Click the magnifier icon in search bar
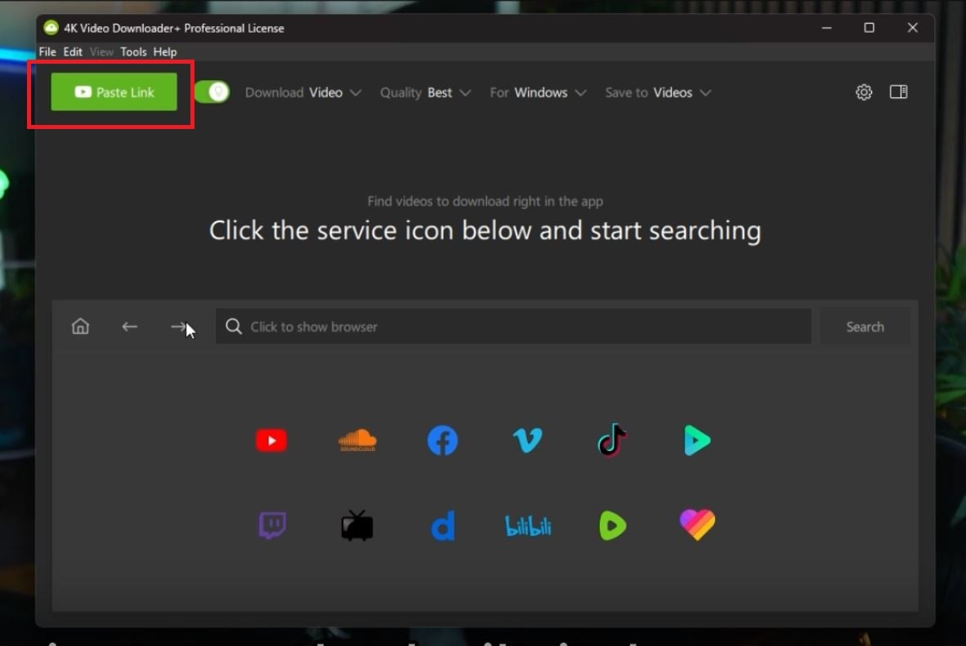The width and height of the screenshot is (966, 646). point(234,327)
